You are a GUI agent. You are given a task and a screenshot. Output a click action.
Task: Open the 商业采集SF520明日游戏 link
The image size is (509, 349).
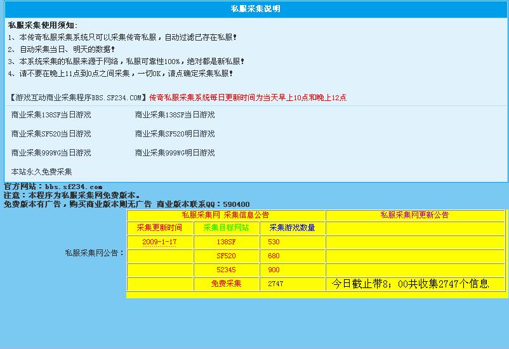pyautogui.click(x=175, y=134)
